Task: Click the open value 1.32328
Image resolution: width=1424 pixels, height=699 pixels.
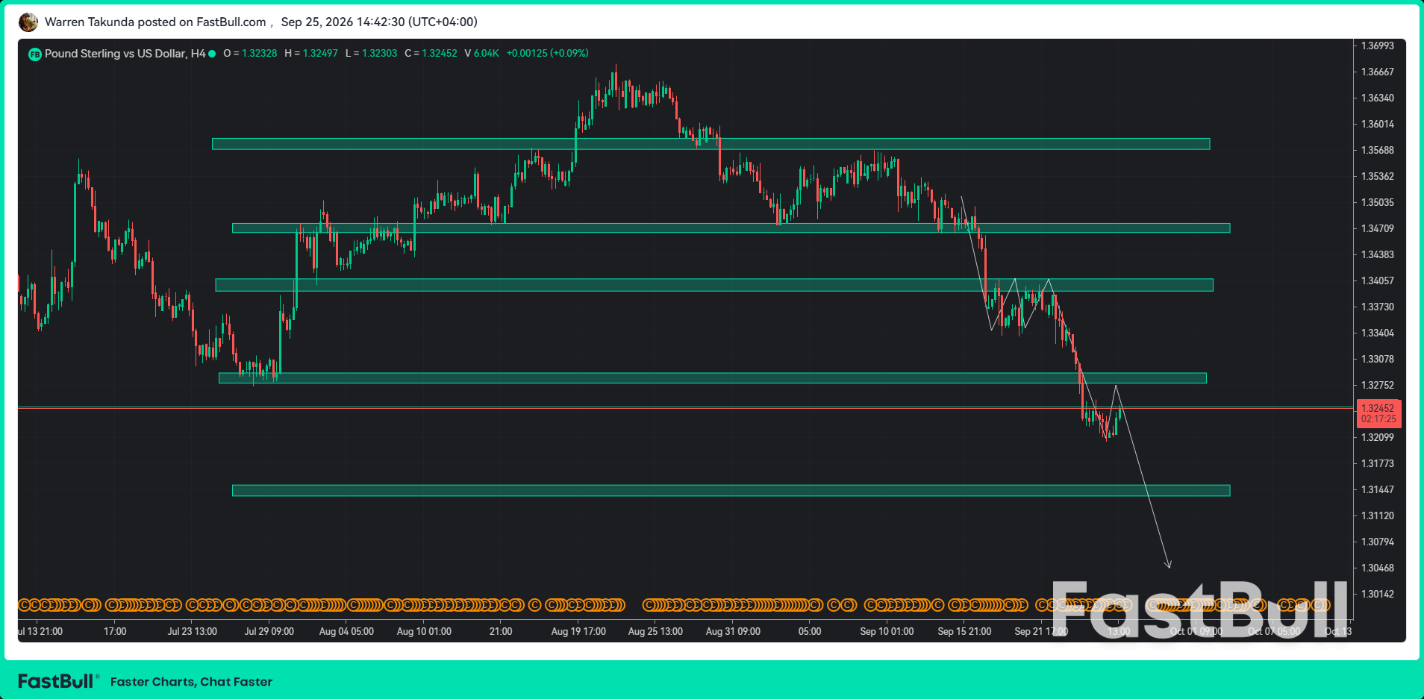Action: click(x=259, y=54)
